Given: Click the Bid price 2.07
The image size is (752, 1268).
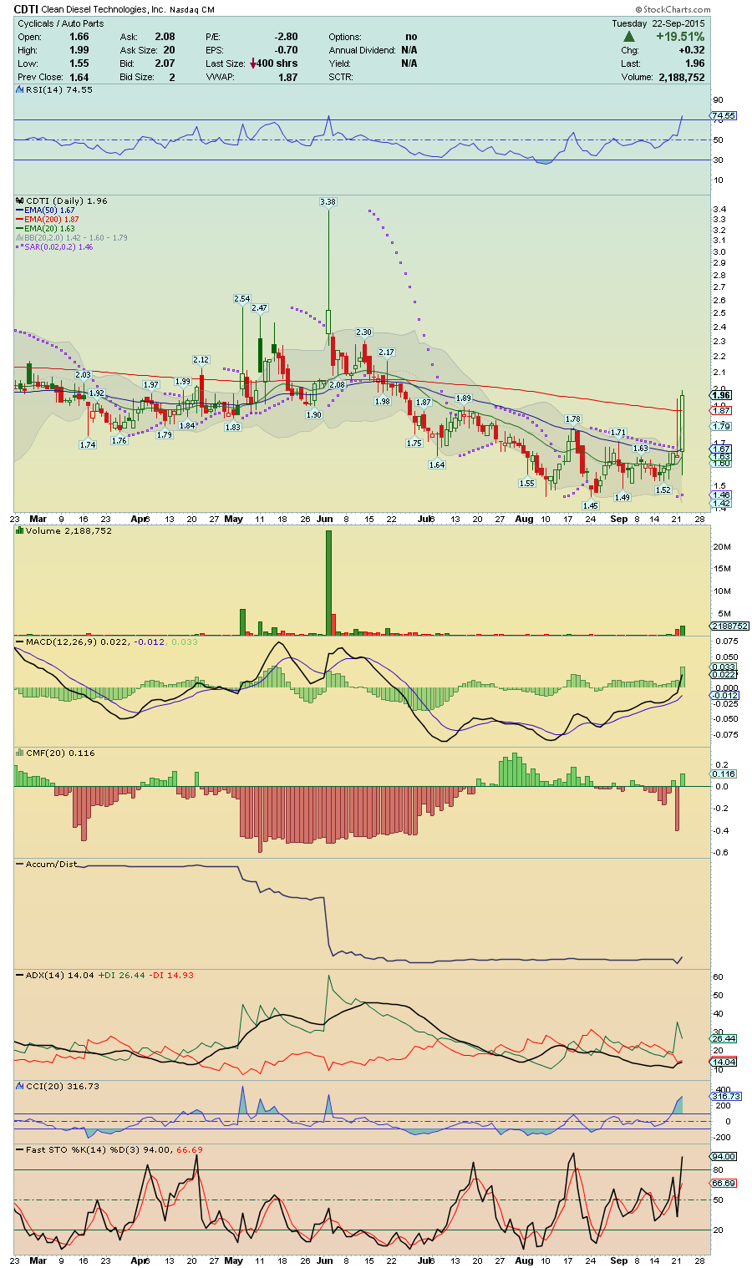Looking at the screenshot, I should [165, 63].
